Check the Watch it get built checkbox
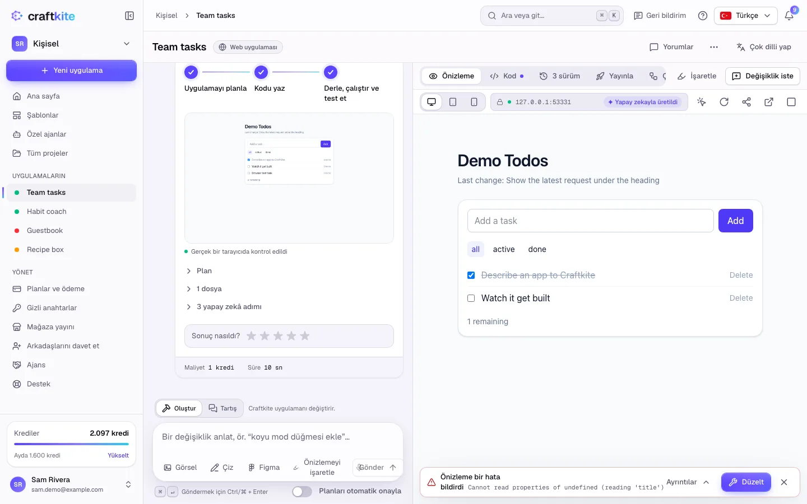Screen dimensions: 807x504 point(471,298)
